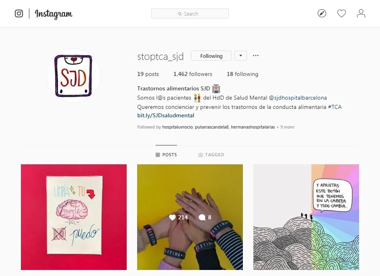Open the three-dots options menu for stoptca_sjd
This screenshot has width=380, height=276.
256,55
